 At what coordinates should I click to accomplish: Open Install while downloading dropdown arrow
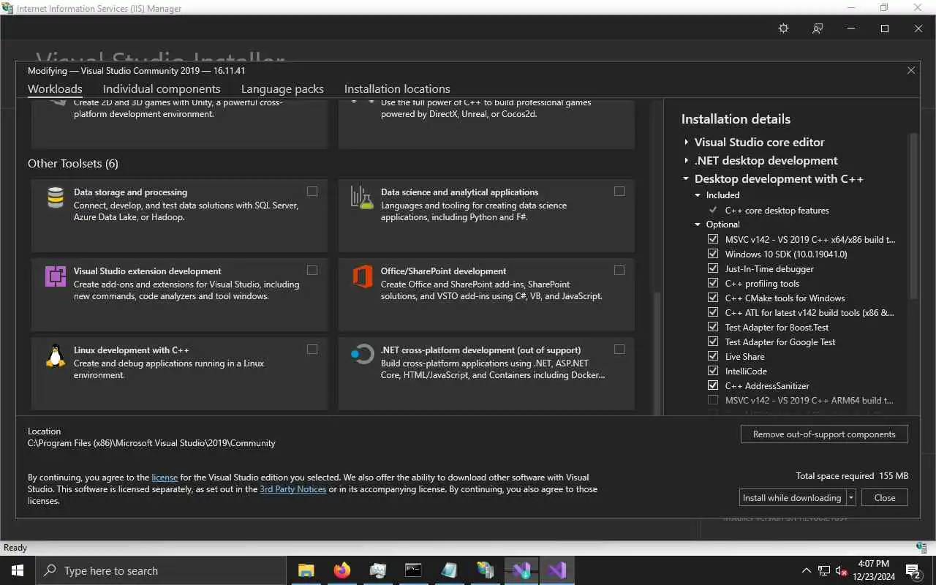(x=851, y=498)
